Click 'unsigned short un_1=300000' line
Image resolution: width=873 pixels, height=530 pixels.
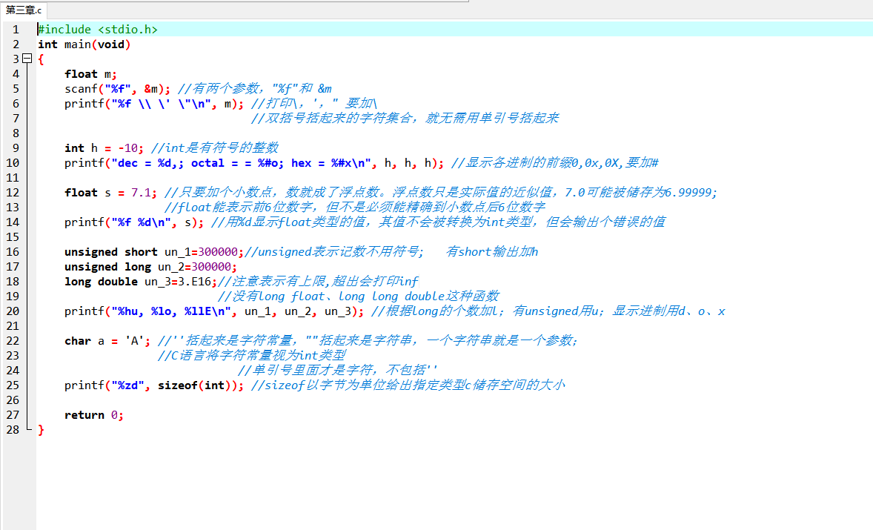pyautogui.click(x=153, y=251)
